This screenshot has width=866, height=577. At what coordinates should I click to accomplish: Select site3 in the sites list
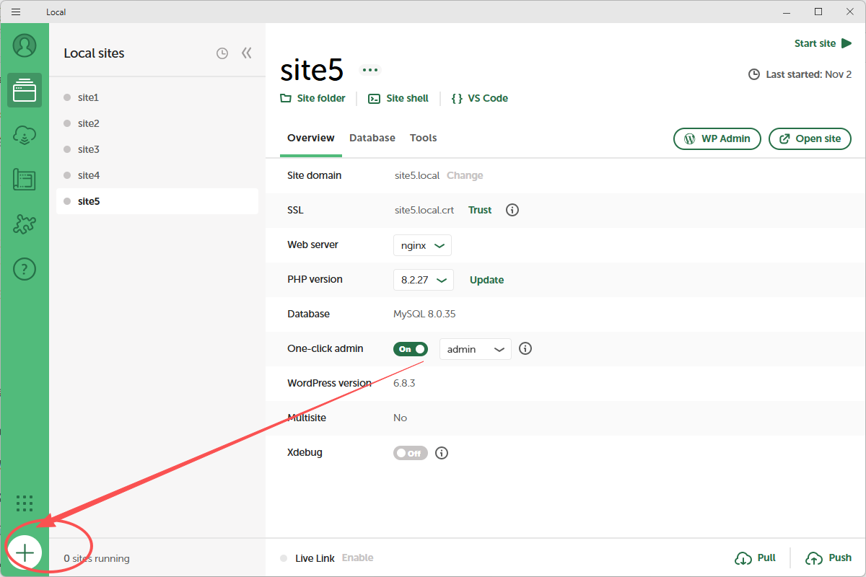[x=89, y=149]
